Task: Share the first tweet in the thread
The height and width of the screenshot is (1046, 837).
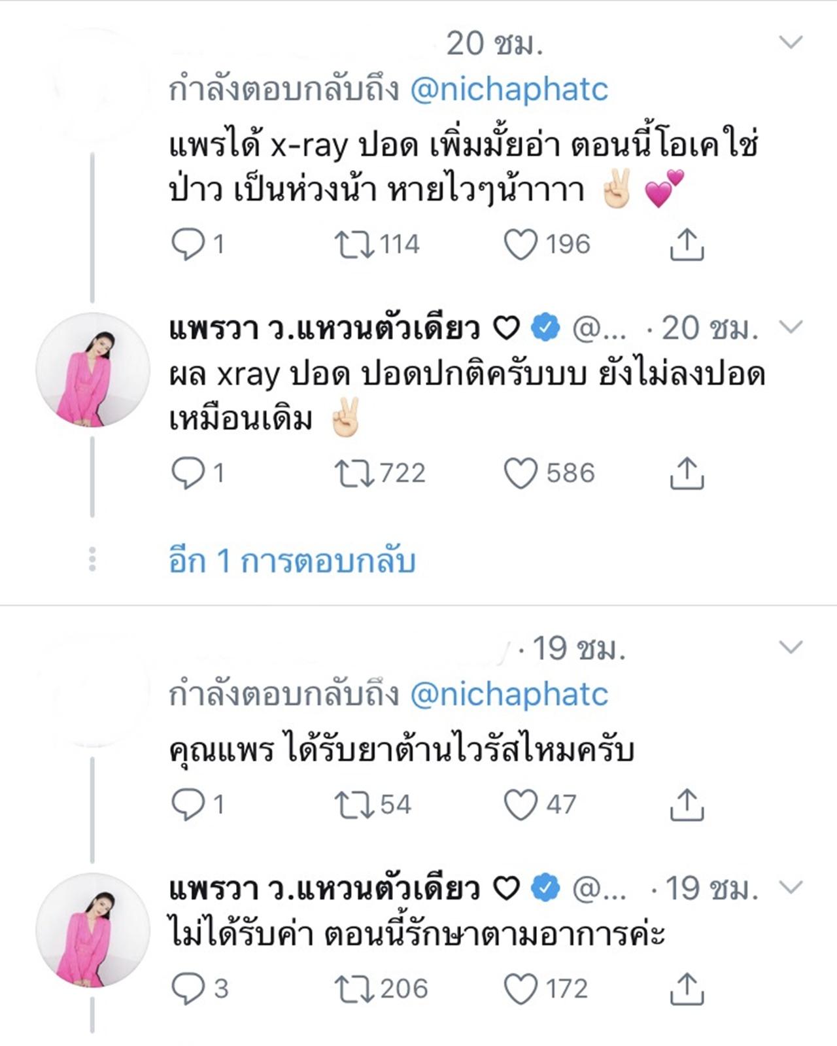Action: coord(687,244)
